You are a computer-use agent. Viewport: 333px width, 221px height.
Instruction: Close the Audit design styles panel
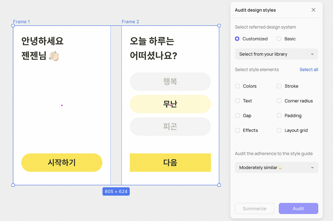[x=313, y=10]
